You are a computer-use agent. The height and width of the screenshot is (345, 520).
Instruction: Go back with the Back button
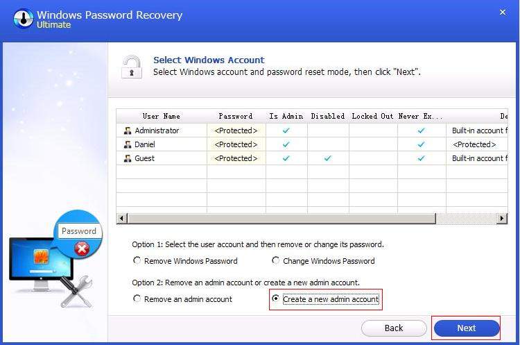pyautogui.click(x=394, y=328)
